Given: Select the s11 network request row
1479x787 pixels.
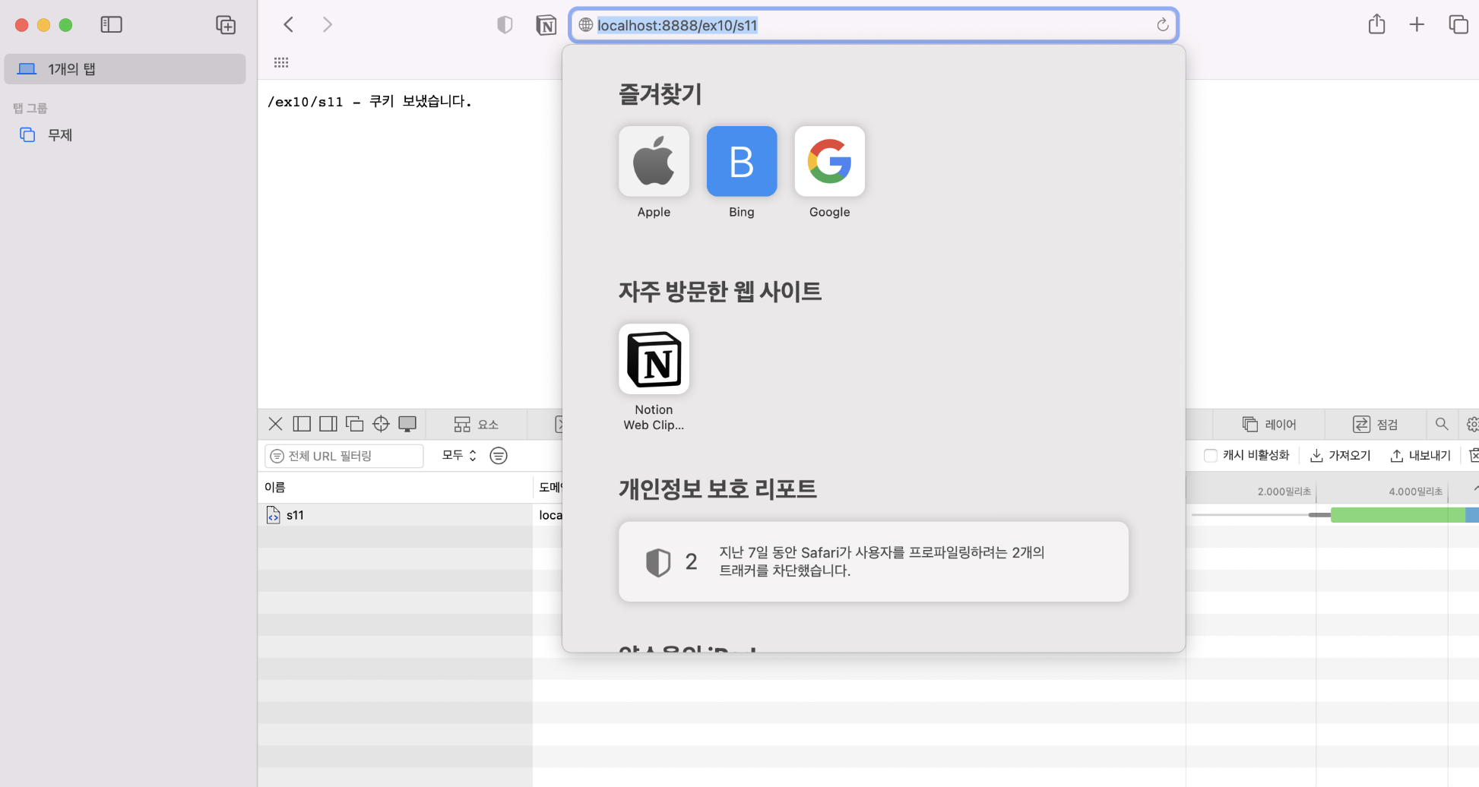Looking at the screenshot, I should click(x=395, y=515).
